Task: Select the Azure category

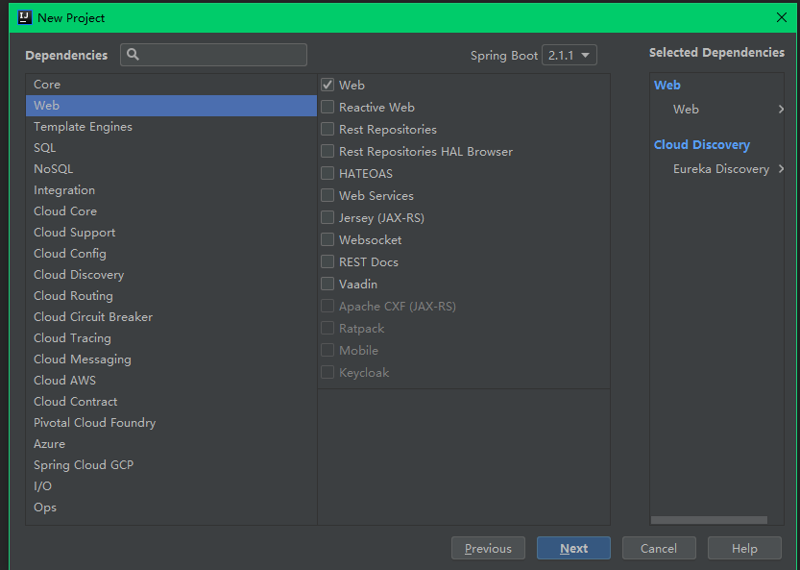Action: [x=171, y=444]
